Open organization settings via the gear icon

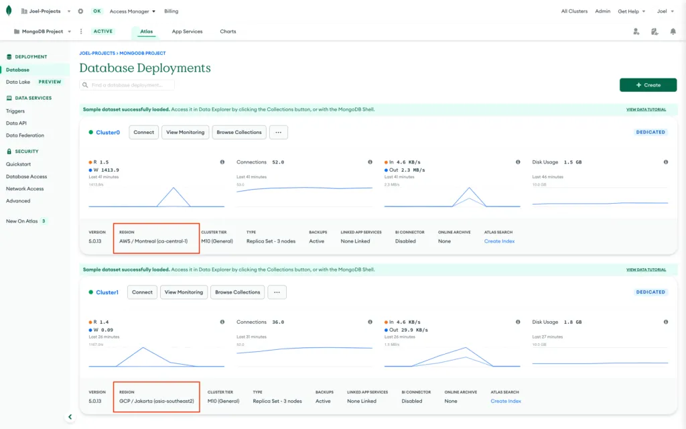[x=81, y=11]
